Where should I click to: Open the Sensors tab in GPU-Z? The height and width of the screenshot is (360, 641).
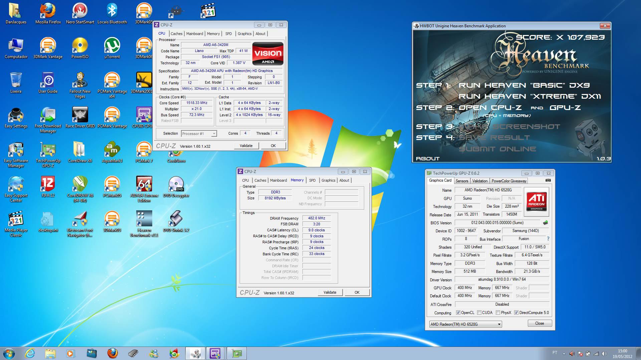[462, 181]
